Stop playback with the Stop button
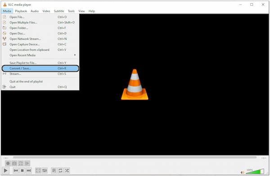This screenshot has height=176, width=270. pos(22,171)
